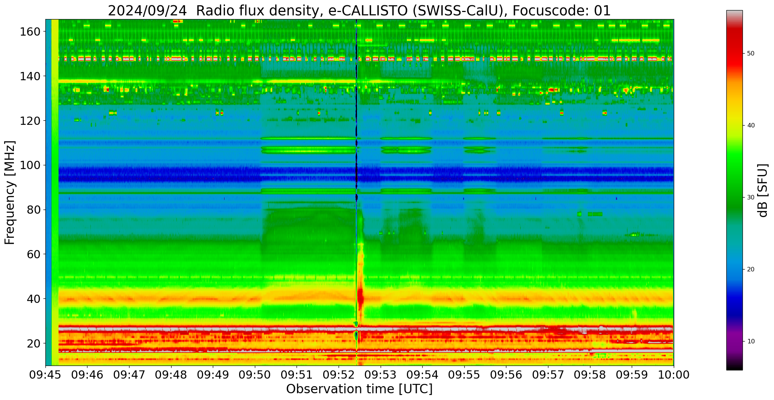Click the 09:54 time tick label
774x400 pixels.
tap(422, 375)
